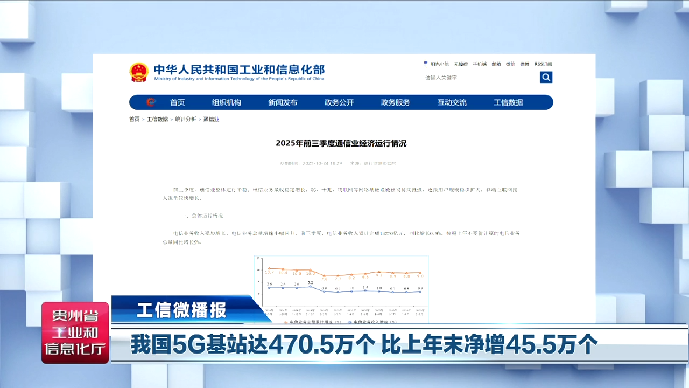Viewport: 689px width, 388px height.
Task: Click the telecom growth line chart
Action: click(x=341, y=286)
